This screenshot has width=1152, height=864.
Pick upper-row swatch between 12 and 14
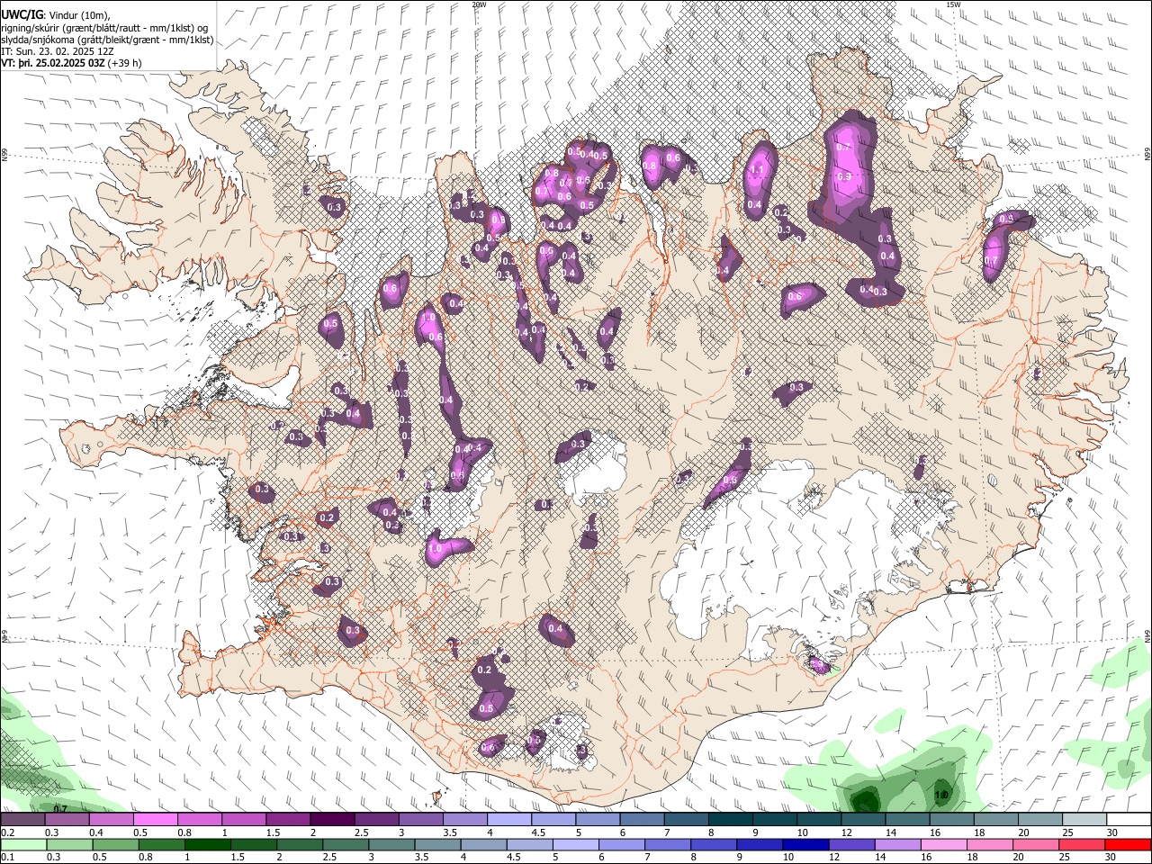[x=862, y=819]
